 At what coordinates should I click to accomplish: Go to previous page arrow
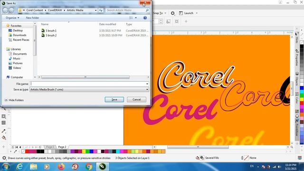tap(20, 147)
